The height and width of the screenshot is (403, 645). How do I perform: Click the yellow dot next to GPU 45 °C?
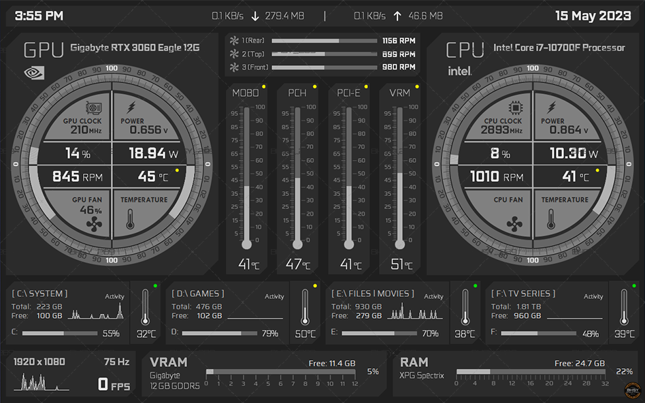[x=178, y=170]
